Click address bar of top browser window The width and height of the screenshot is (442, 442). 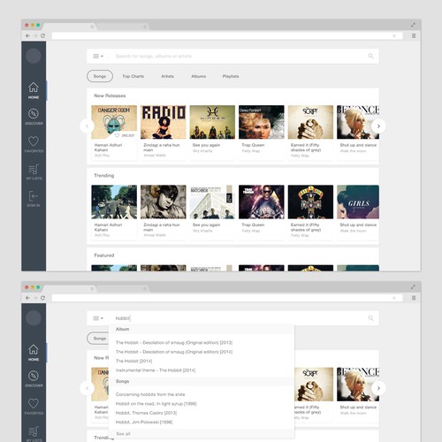(x=227, y=35)
